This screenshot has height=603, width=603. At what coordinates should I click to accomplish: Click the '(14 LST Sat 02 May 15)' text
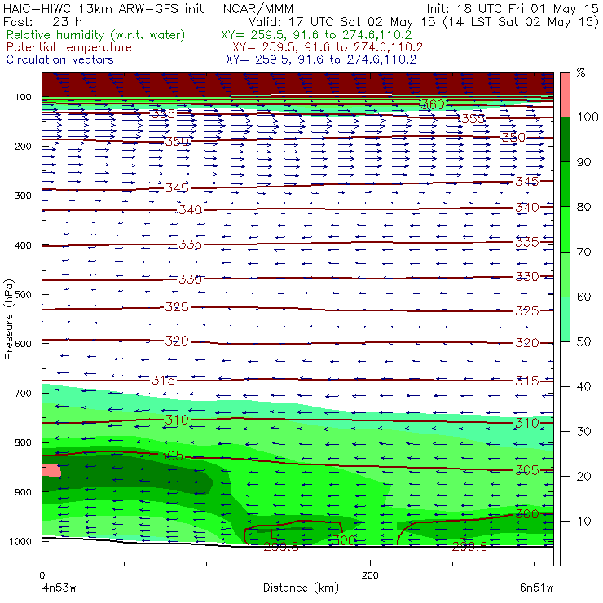tap(522, 22)
